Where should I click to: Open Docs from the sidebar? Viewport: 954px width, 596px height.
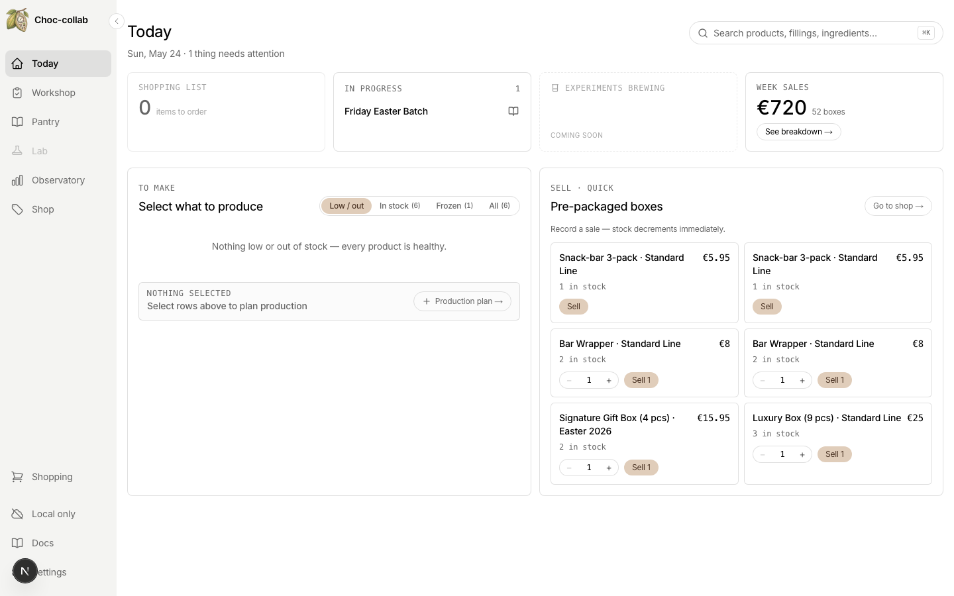coord(58,543)
